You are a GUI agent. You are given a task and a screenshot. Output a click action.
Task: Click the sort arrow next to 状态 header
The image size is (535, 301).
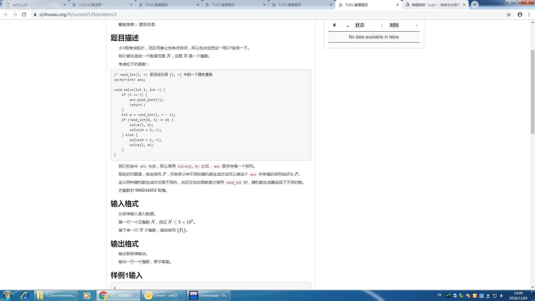tap(382, 25)
